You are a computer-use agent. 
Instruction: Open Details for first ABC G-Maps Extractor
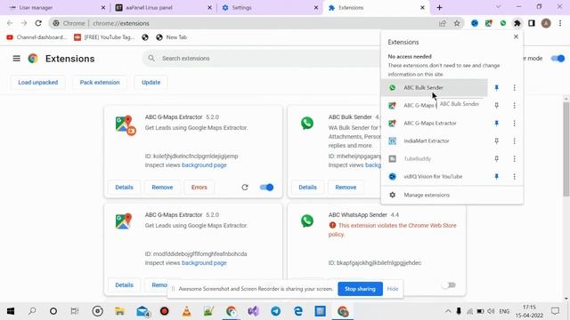125,188
